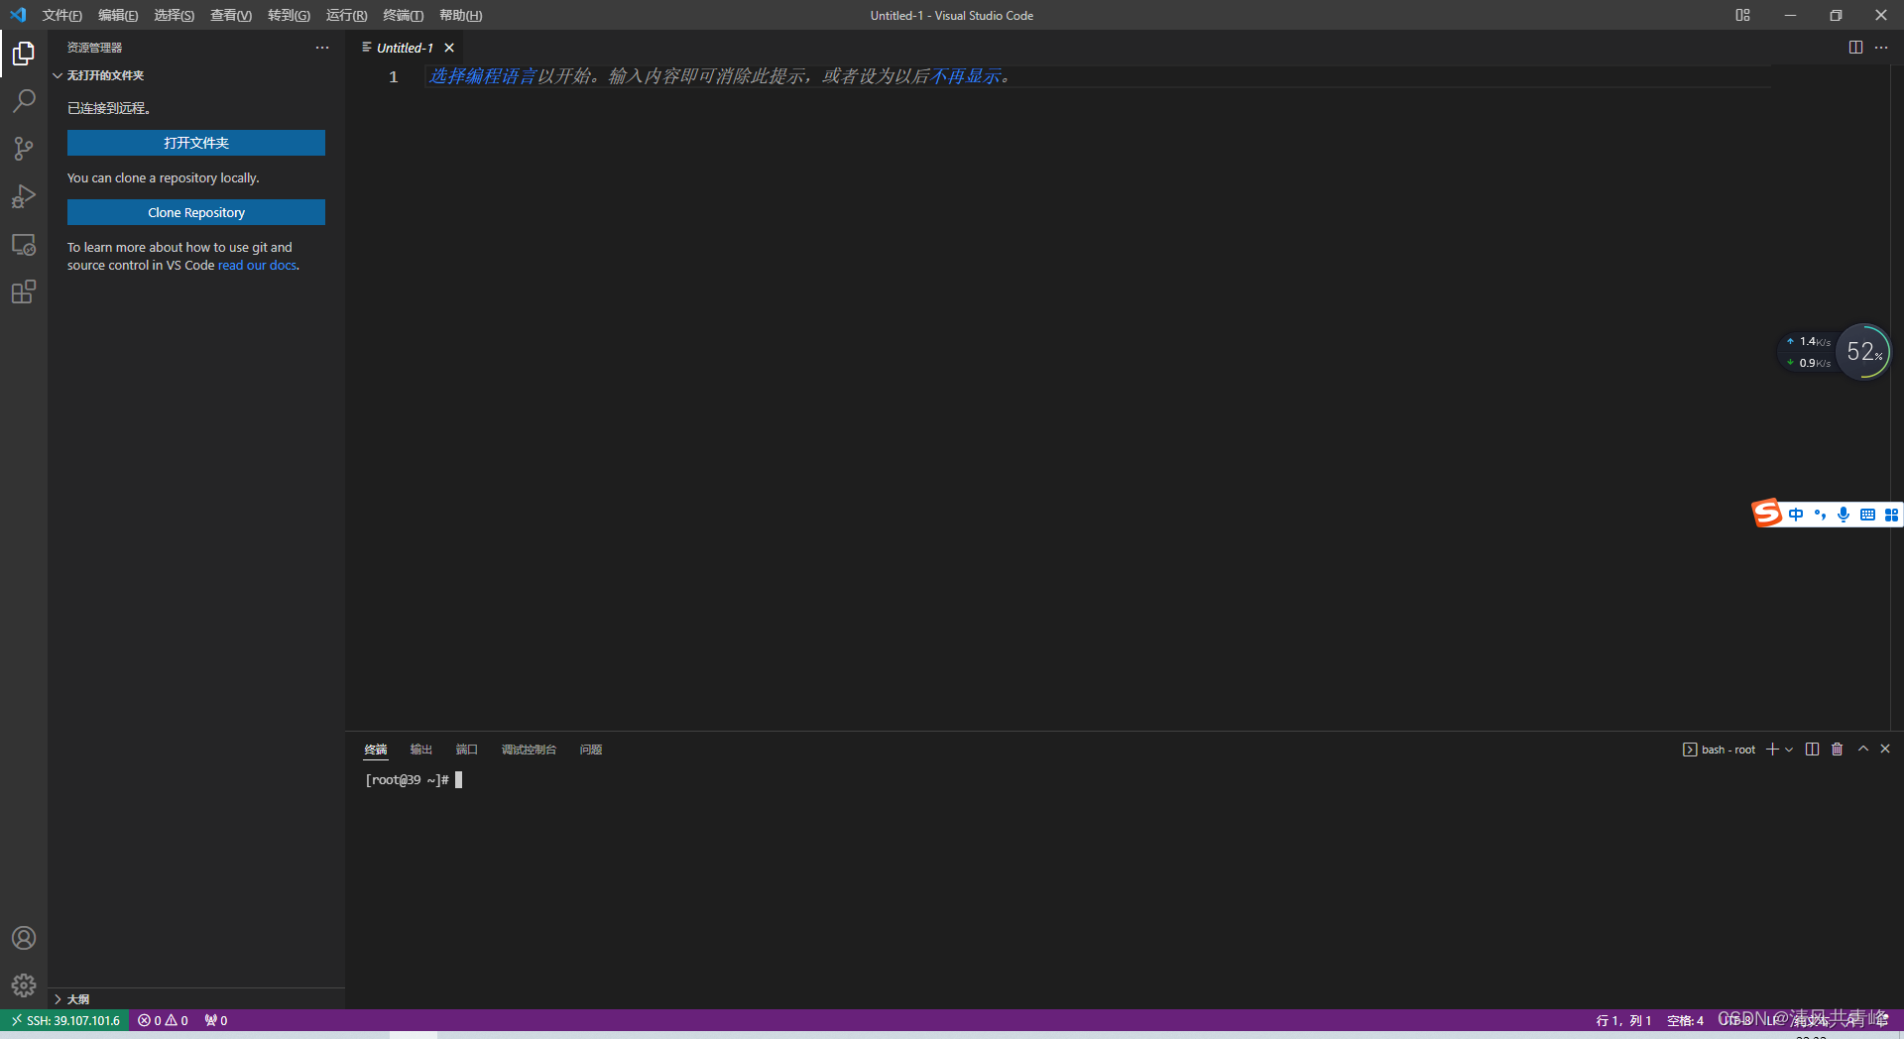
Task: Open the 文件(F) menu
Action: [x=61, y=15]
